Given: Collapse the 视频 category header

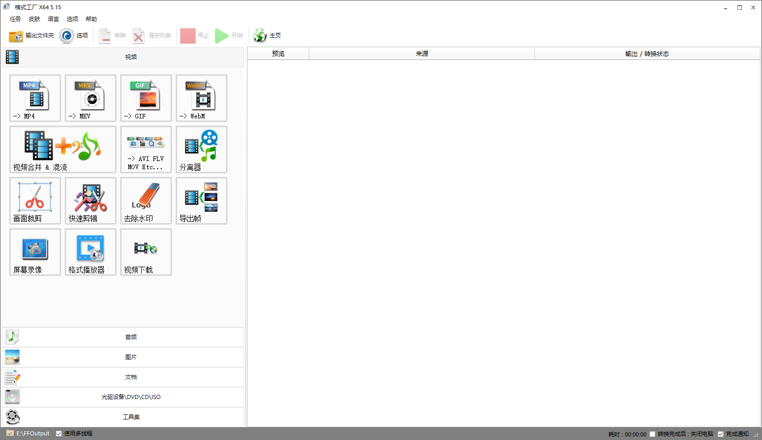Looking at the screenshot, I should coord(123,57).
